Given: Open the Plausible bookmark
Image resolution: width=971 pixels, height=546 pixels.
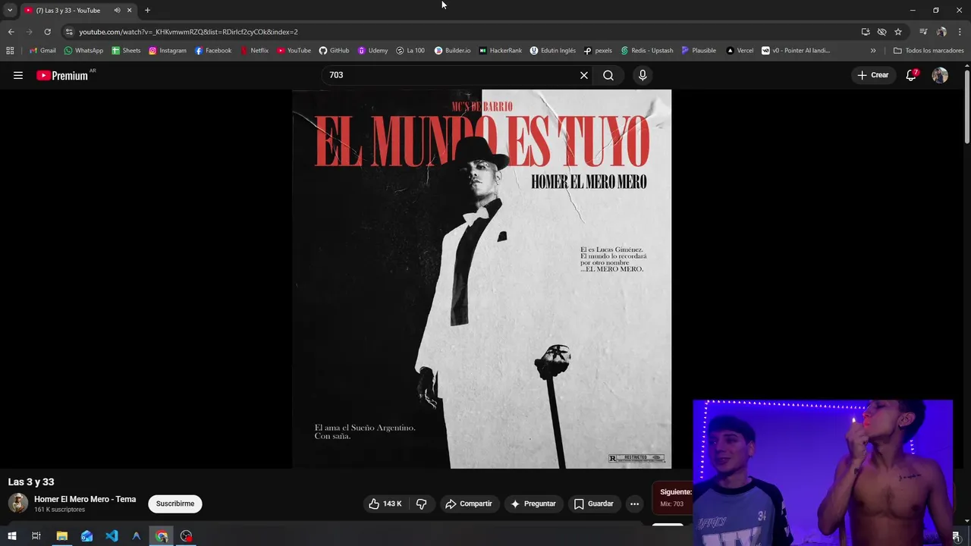Looking at the screenshot, I should click(x=699, y=51).
